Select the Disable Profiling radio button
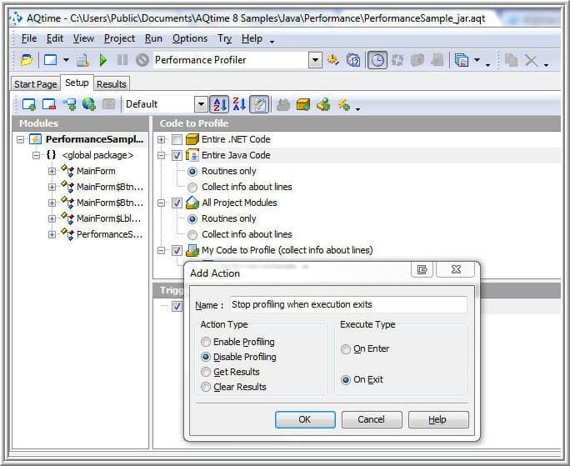This screenshot has width=570, height=466. coord(206,357)
